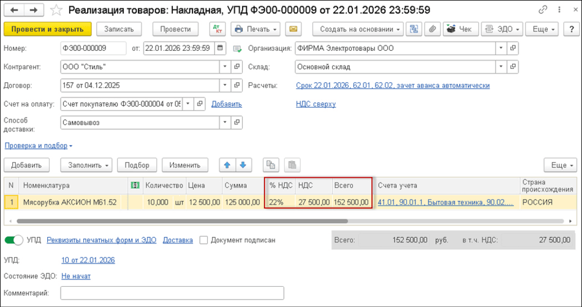Click the envelope send-by-email icon
Screen dimensions: 582x307
coord(293,29)
